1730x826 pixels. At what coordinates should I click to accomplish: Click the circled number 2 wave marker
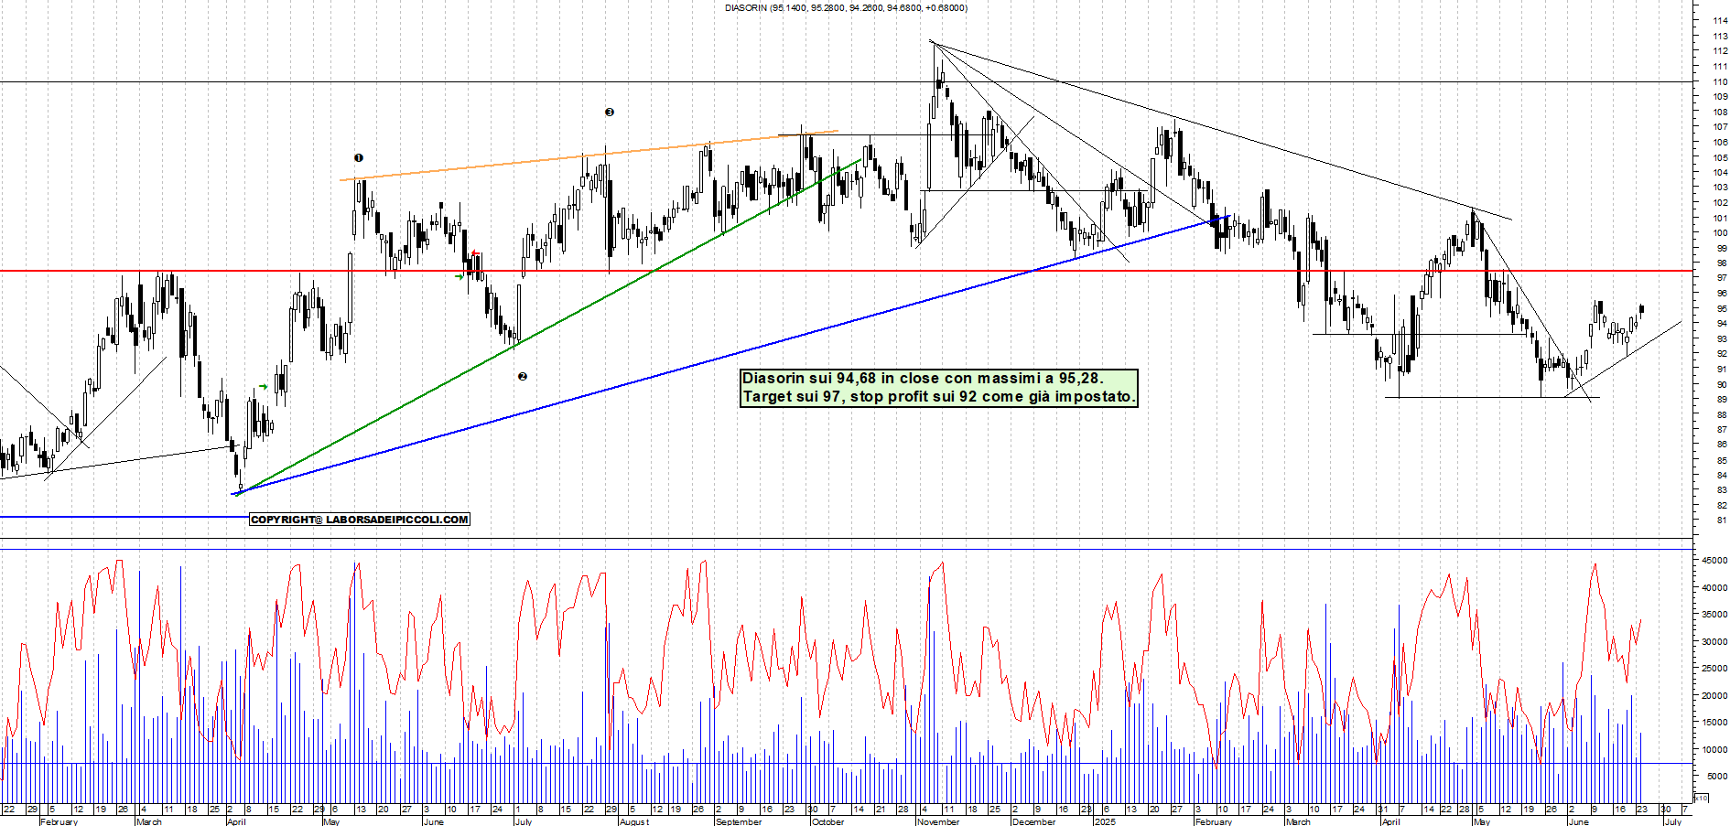(523, 377)
